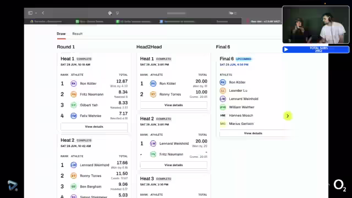
Task: Select Felix Mehnke athlete name
Action: pos(90,116)
